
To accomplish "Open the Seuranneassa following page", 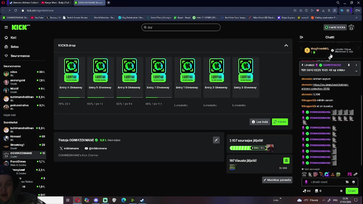I will coord(17,56).
